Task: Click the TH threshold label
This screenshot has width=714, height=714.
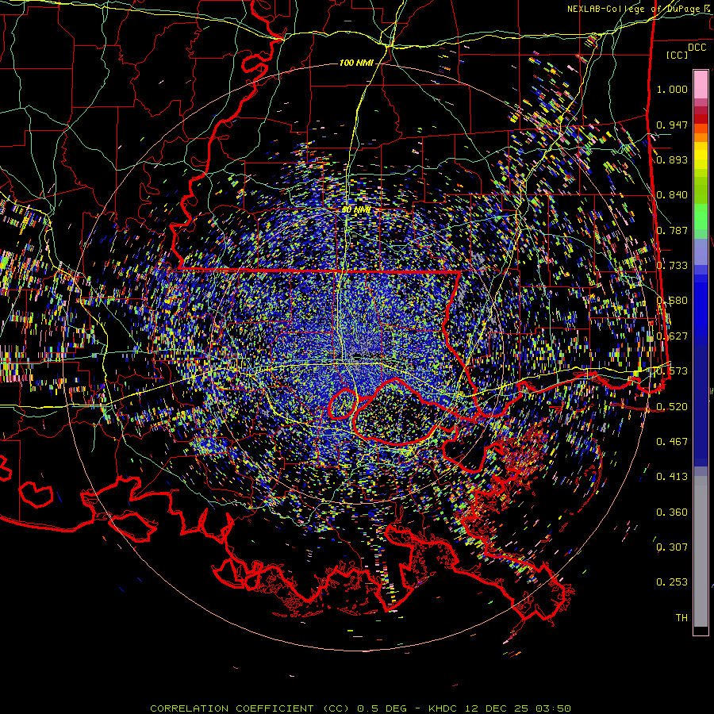Action: point(681,618)
